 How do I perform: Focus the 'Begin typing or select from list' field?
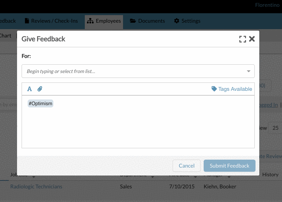coord(138,71)
